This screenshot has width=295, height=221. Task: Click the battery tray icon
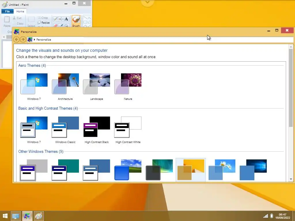pyautogui.click(x=272, y=216)
